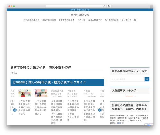Open もっと時代小説 menu item
Screen dimensions: 160x135
[x=112, y=20]
